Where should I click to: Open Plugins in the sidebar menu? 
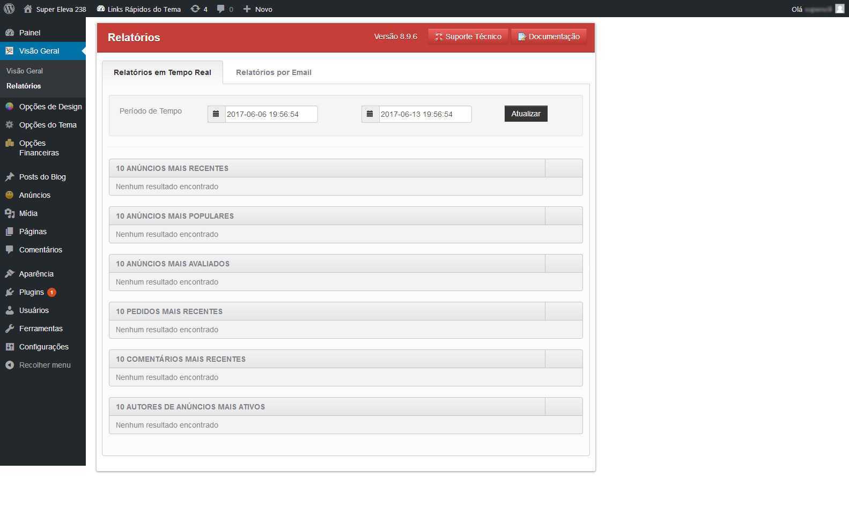[31, 292]
